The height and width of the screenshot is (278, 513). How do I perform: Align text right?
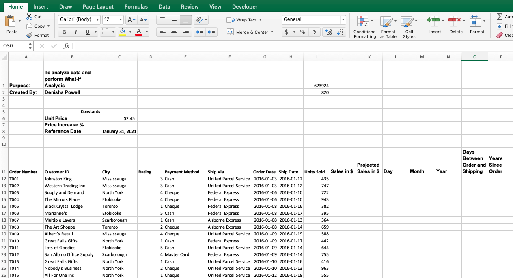coord(186,32)
